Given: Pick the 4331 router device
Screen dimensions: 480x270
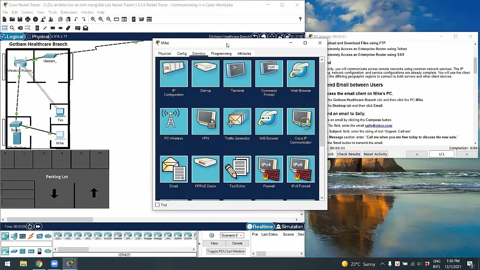Looking at the screenshot, I should click(58, 236).
